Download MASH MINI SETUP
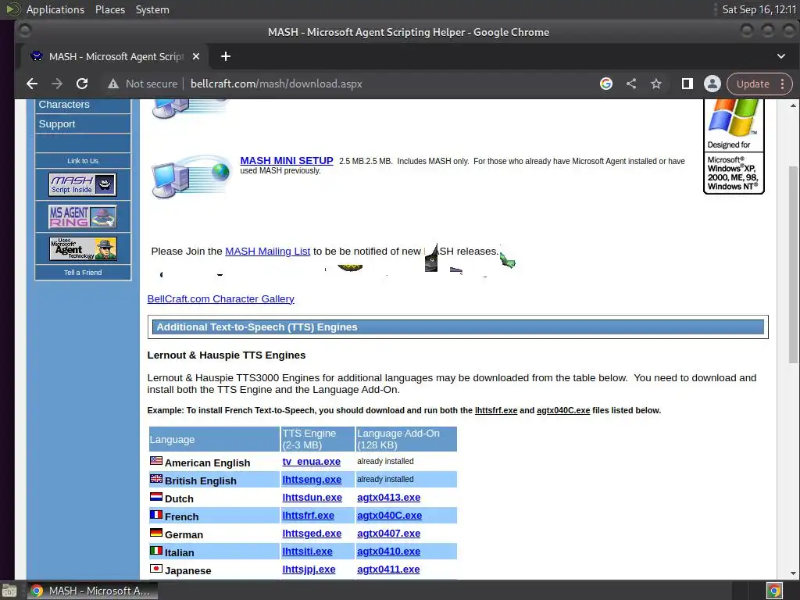 pyautogui.click(x=287, y=161)
